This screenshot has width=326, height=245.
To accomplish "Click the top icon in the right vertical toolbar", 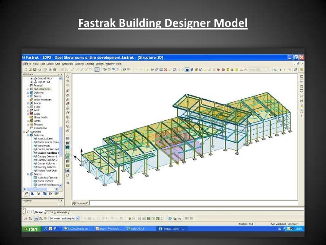I will click(301, 77).
